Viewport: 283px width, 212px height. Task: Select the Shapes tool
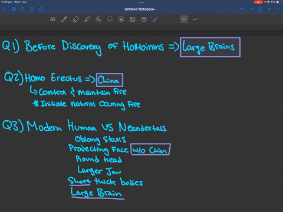click(x=98, y=19)
